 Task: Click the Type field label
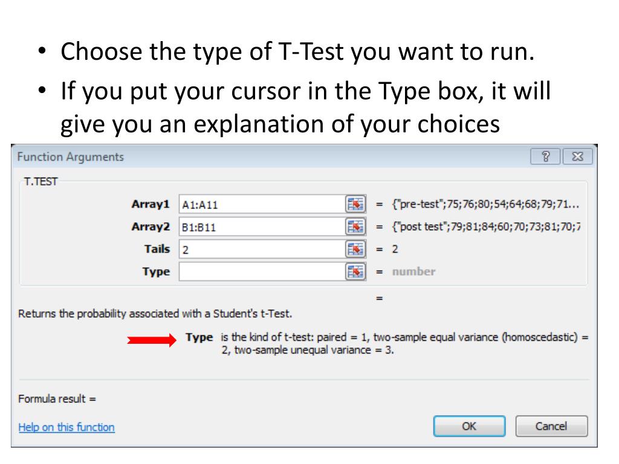tap(157, 271)
